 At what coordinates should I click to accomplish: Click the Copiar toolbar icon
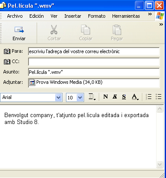click(x=86, y=30)
